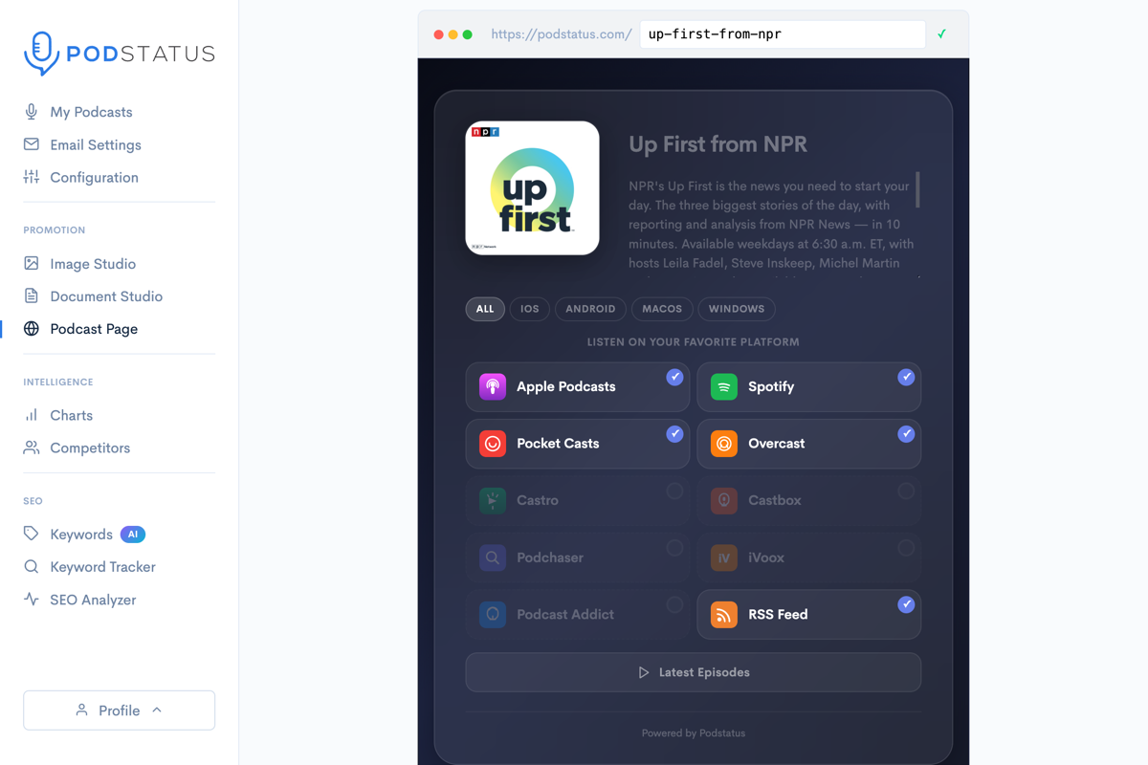1148x765 pixels.
Task: Select the MACOS filter tab
Action: (x=662, y=309)
